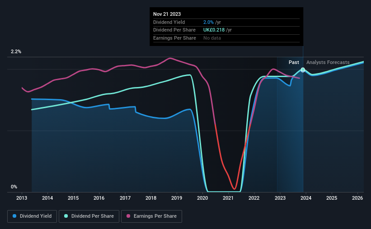This screenshot has height=229, width=371.
Task: Click the 0% y-axis label
Action: tap(14, 187)
